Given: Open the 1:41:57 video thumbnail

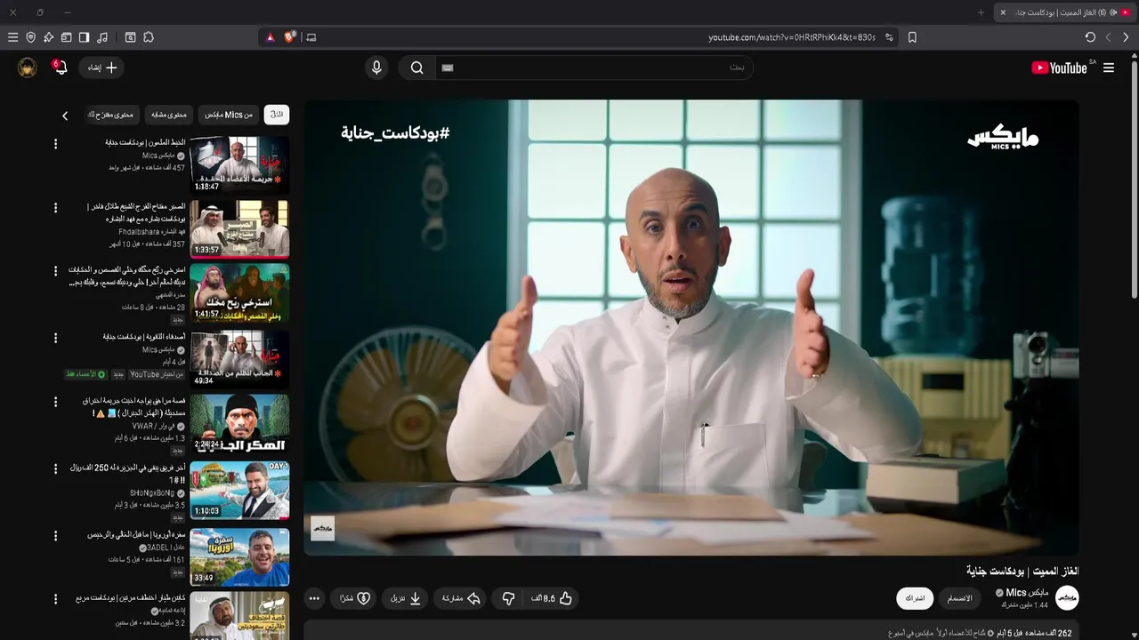Looking at the screenshot, I should [x=239, y=292].
